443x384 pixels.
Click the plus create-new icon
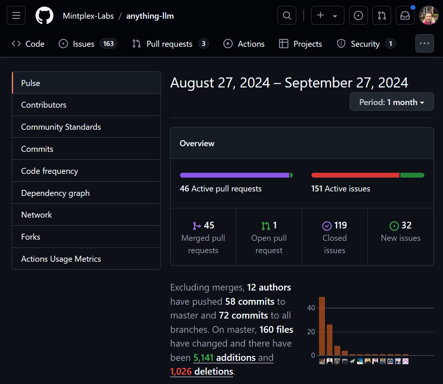pyautogui.click(x=320, y=15)
